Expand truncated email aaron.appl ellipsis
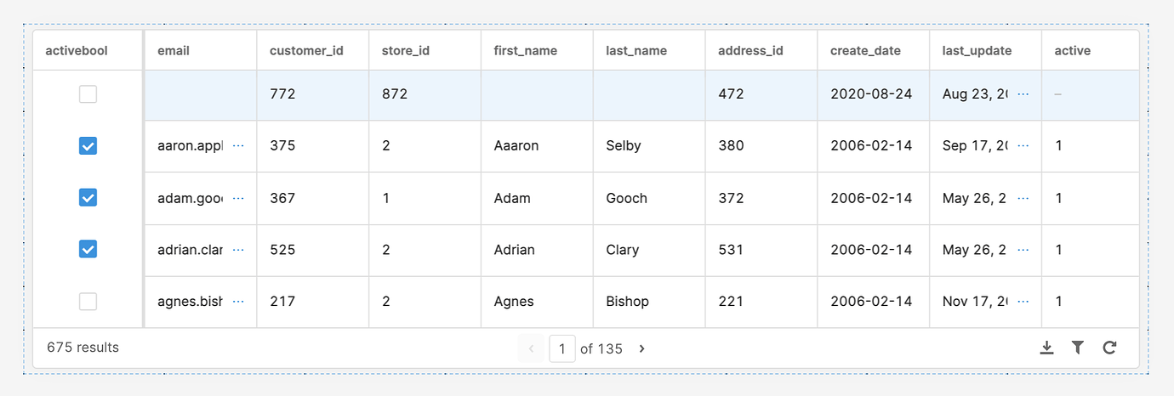1174x396 pixels. point(238,145)
